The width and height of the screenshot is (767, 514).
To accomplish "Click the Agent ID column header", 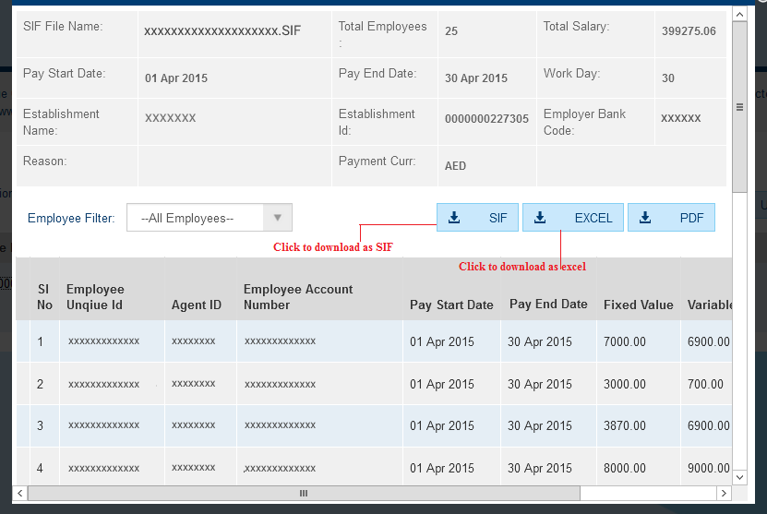I will point(197,305).
